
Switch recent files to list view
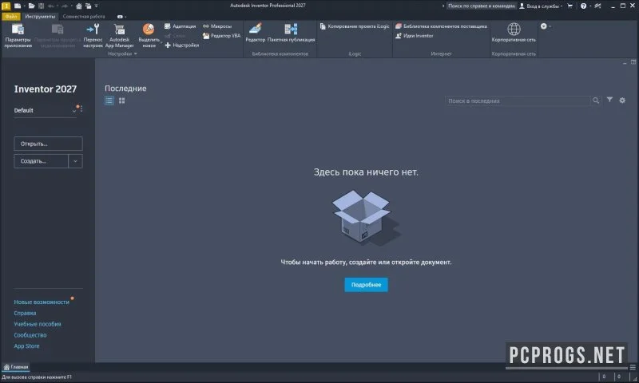(109, 101)
